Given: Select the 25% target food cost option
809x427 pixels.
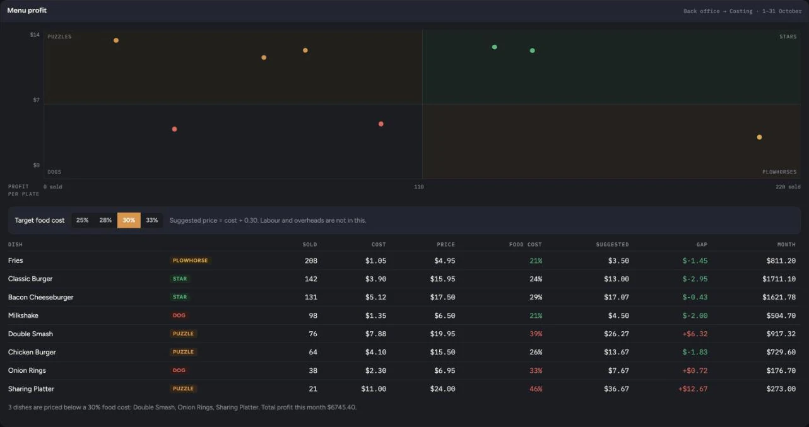Looking at the screenshot, I should coord(82,220).
